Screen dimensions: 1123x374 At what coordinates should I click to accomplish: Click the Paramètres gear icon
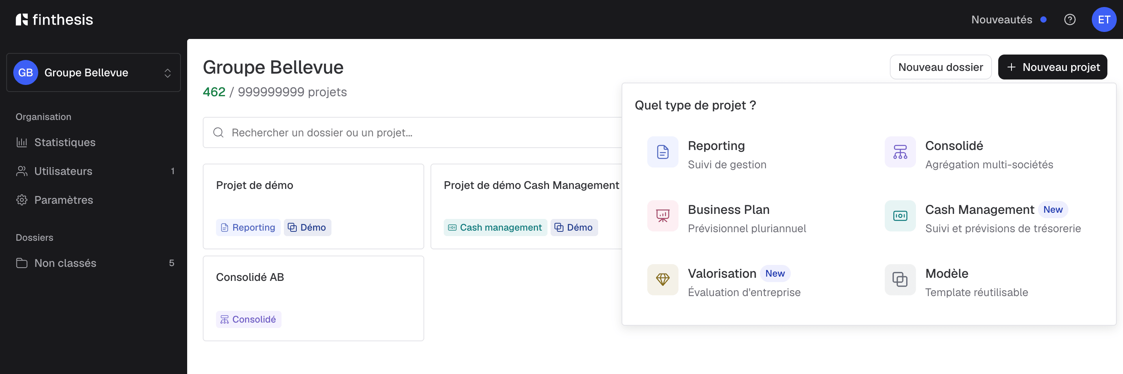click(x=22, y=200)
